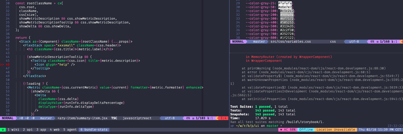Click the #505253 color highlight
Viewport: 403px width, 134px height.
[287, 22]
